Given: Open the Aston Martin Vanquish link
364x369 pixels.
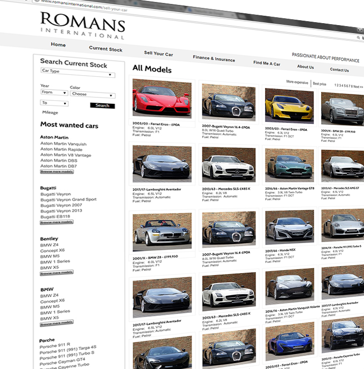Looking at the screenshot, I should point(63,144).
